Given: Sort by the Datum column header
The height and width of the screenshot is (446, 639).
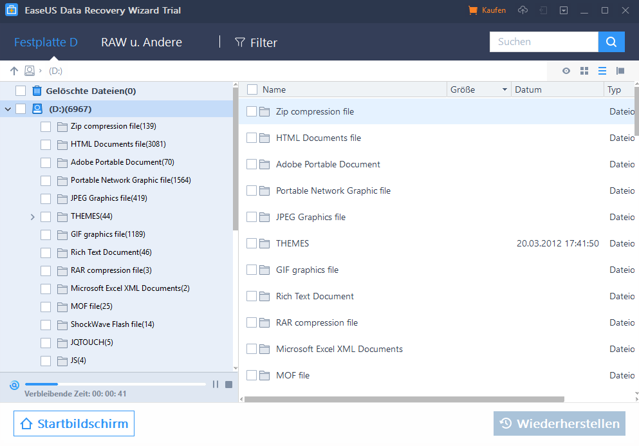Looking at the screenshot, I should (x=528, y=89).
